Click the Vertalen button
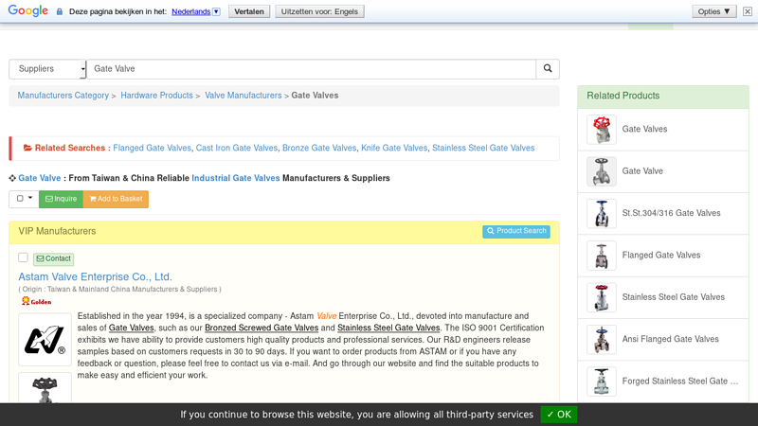 point(249,11)
